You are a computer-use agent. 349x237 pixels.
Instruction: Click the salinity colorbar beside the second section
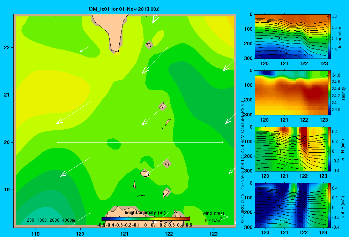[329, 93]
